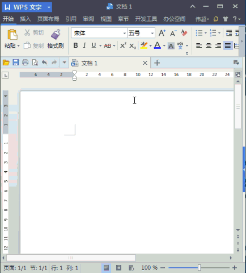Open print preview icon

click(35, 63)
